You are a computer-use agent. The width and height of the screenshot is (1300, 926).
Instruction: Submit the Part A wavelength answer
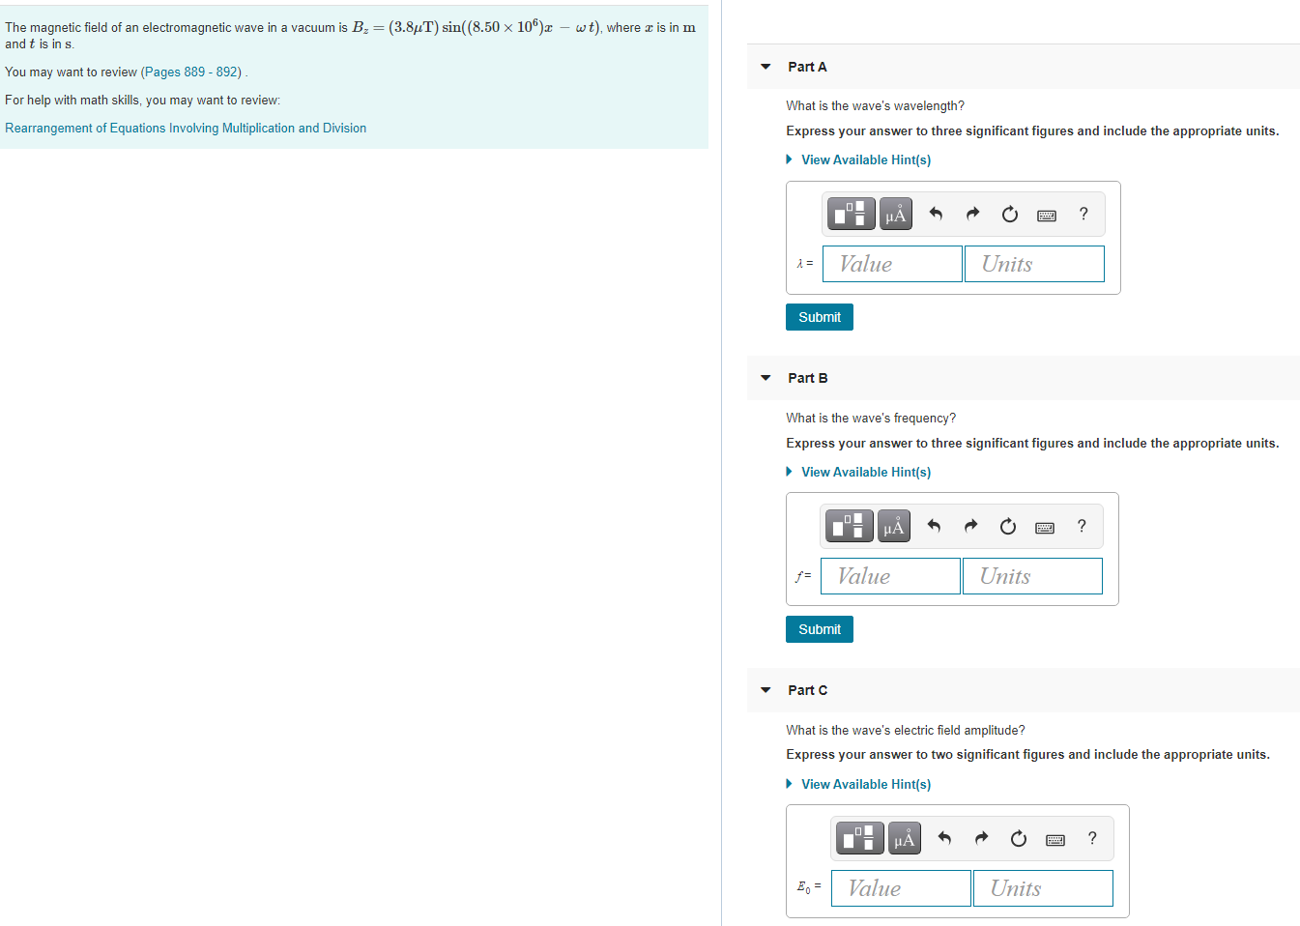click(x=820, y=317)
